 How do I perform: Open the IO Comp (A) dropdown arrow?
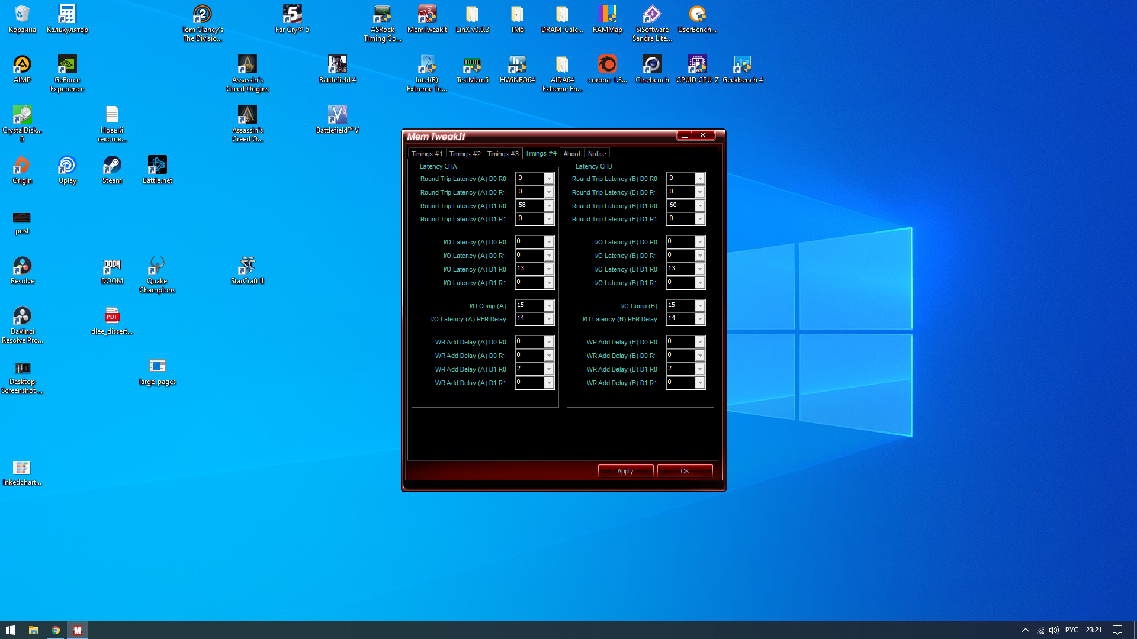point(549,306)
